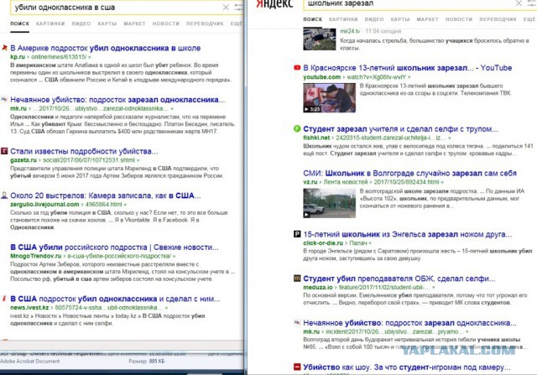This screenshot has width=537, height=375.
Task: Expand the MnogoTrendov.ru URL dropdown arrow
Action: (x=174, y=256)
